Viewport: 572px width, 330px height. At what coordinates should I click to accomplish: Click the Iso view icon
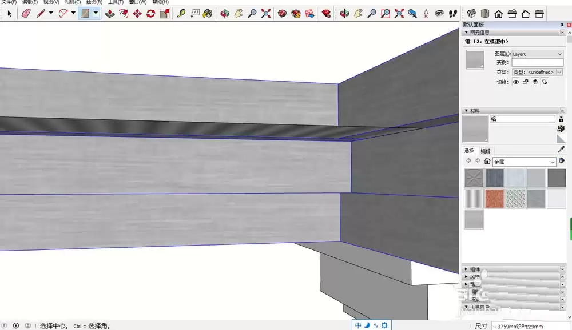click(471, 13)
